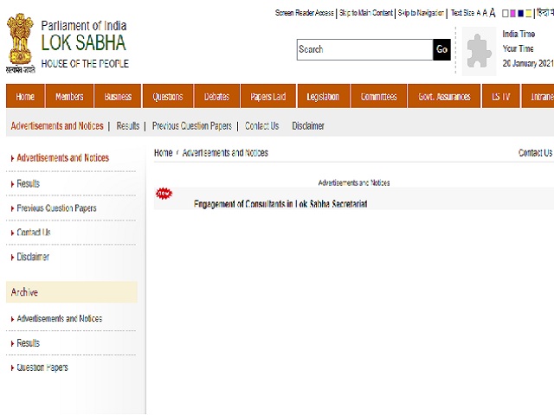The image size is (554, 415).
Task: Open Engagement of Consultants in Lok Sabha Secretariat
Action: pos(280,204)
